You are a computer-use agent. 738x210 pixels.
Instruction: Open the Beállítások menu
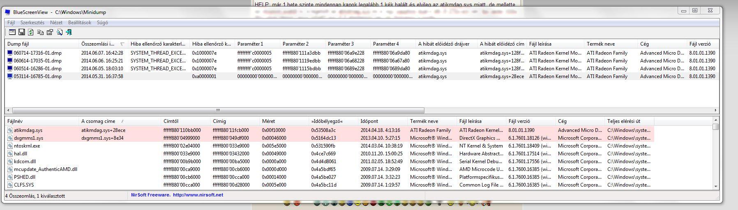click(80, 23)
